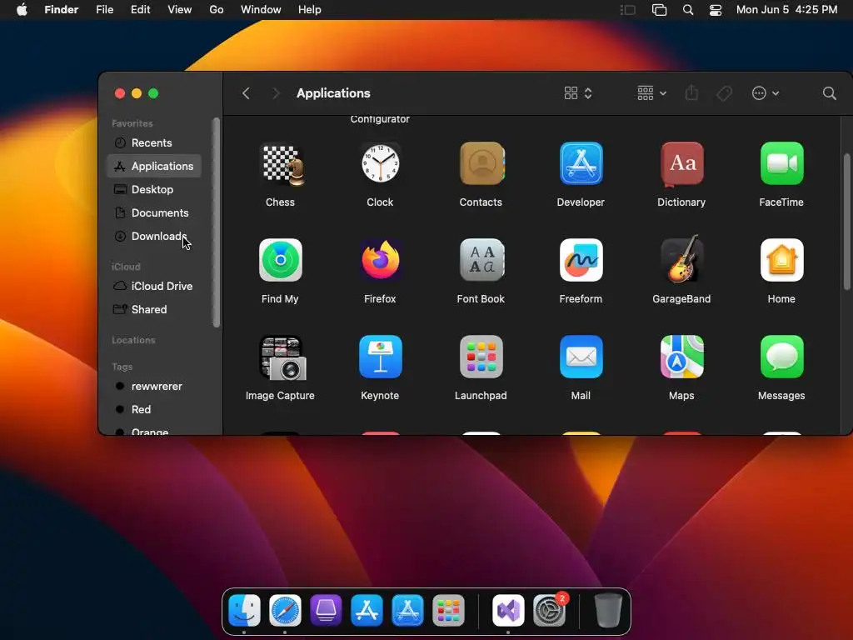Open the icon view switcher dropdown

coord(578,93)
